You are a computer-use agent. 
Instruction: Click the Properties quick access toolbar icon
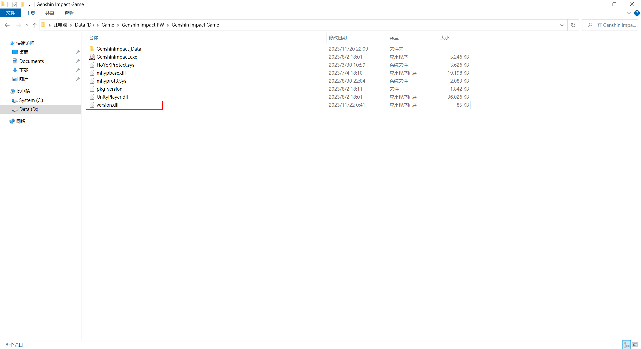coord(15,4)
